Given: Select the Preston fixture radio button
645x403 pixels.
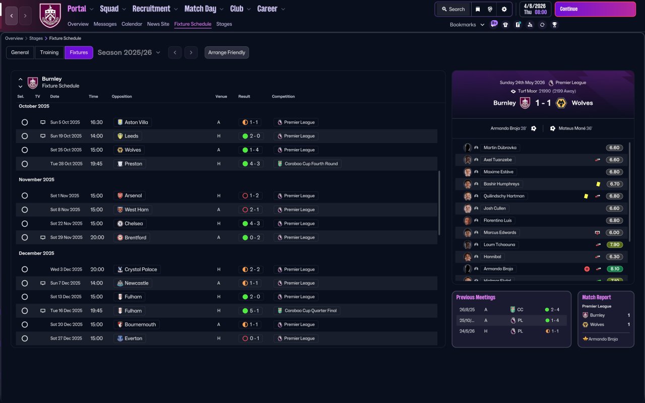Looking at the screenshot, I should [x=25, y=164].
